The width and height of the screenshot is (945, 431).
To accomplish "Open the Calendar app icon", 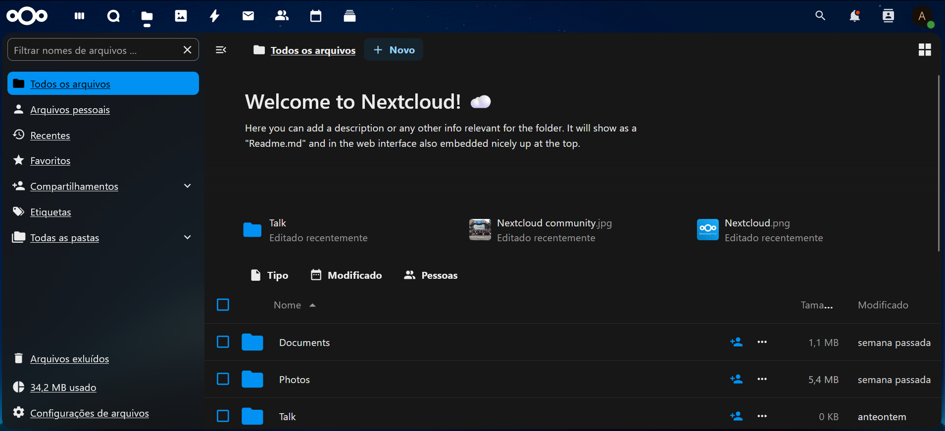I will 316,16.
